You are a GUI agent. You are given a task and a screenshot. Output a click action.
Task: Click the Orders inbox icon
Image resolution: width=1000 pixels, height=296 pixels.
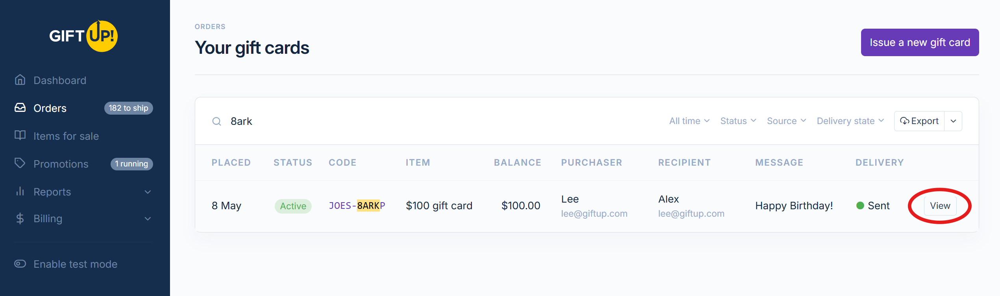pyautogui.click(x=20, y=108)
